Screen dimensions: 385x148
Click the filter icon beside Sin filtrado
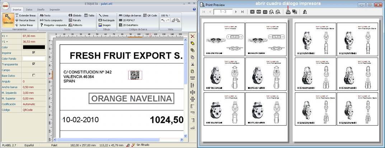pos(133,145)
